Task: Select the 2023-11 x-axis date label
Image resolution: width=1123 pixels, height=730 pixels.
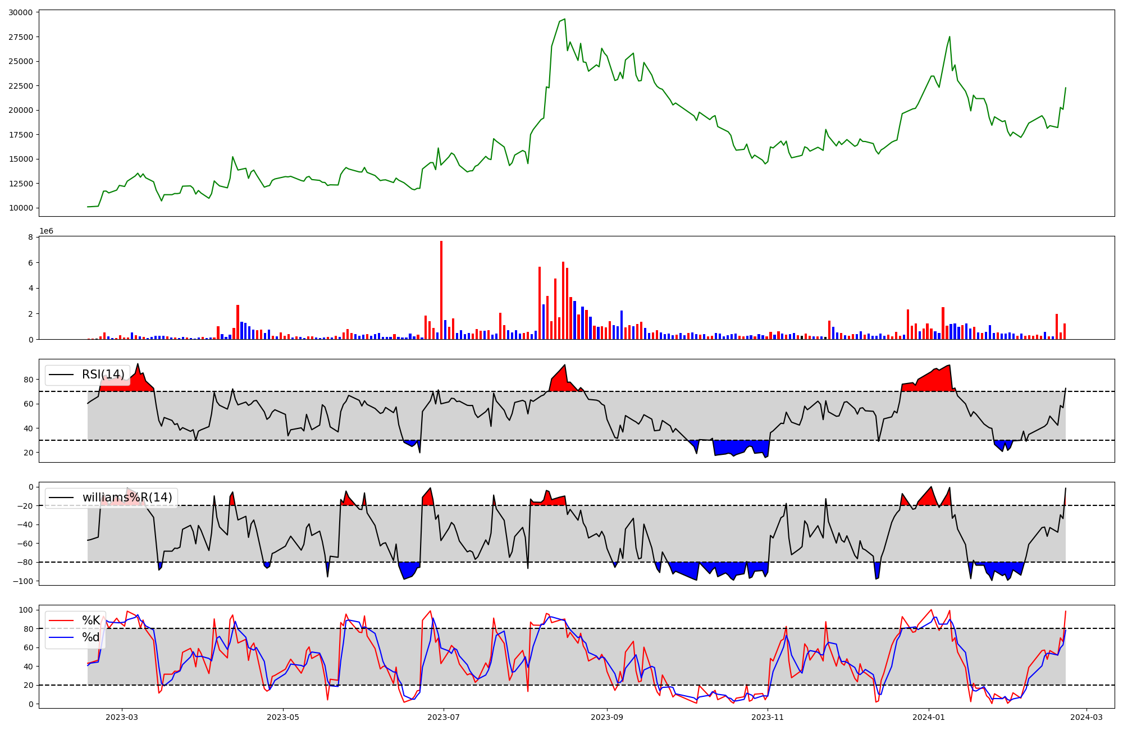Action: [x=768, y=717]
